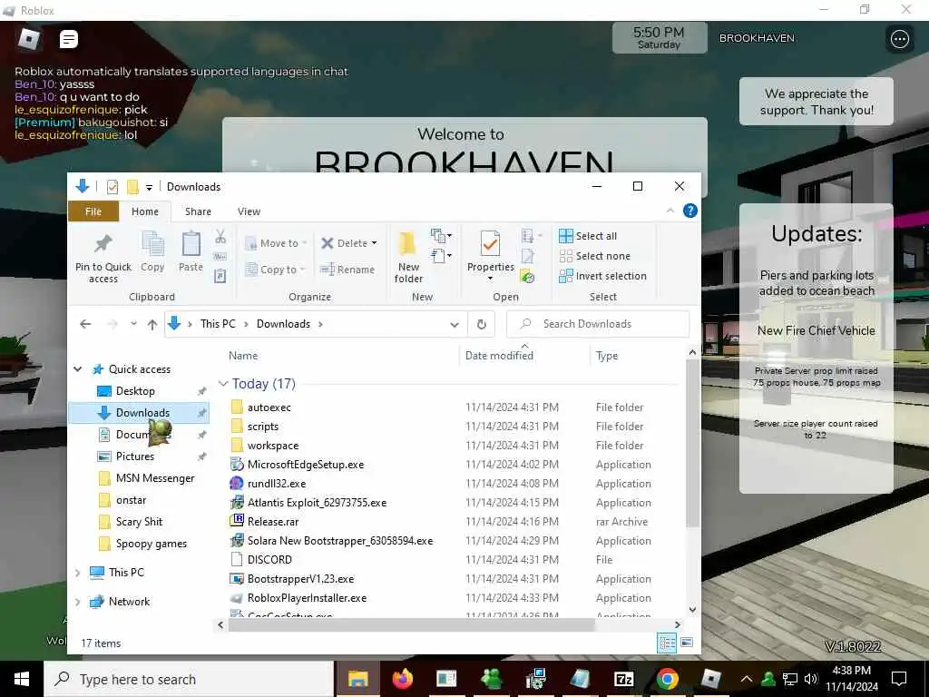Click the Cut scissors icon
This screenshot has height=697, width=929.
click(x=220, y=237)
